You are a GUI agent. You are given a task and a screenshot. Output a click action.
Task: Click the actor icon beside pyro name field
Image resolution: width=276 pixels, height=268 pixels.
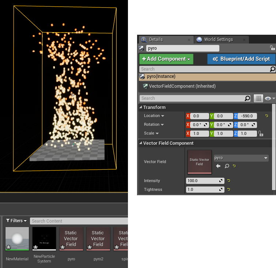click(141, 48)
